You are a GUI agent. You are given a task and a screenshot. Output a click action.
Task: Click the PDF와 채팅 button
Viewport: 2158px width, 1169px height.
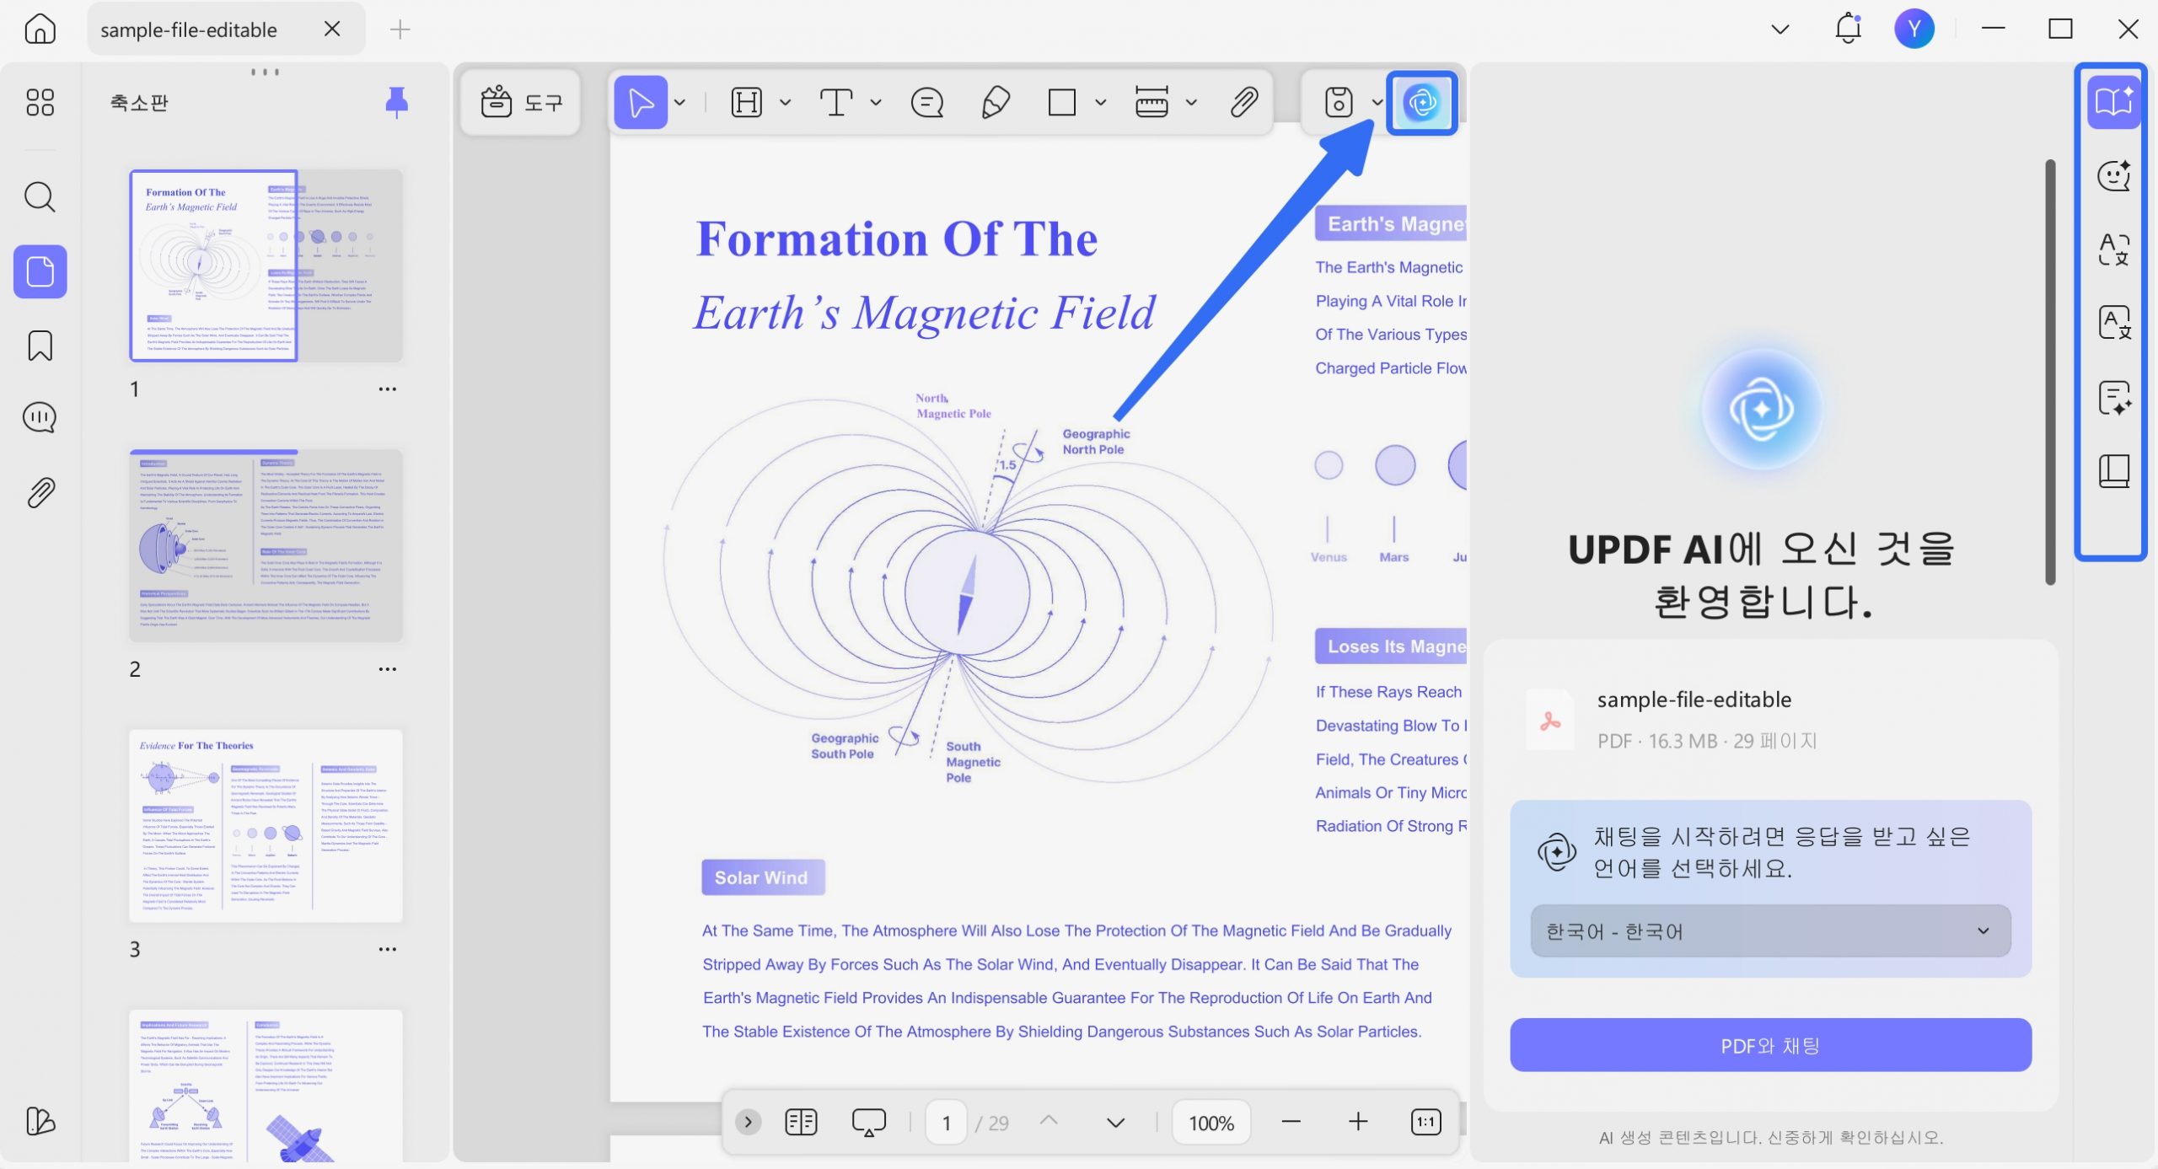tap(1770, 1045)
